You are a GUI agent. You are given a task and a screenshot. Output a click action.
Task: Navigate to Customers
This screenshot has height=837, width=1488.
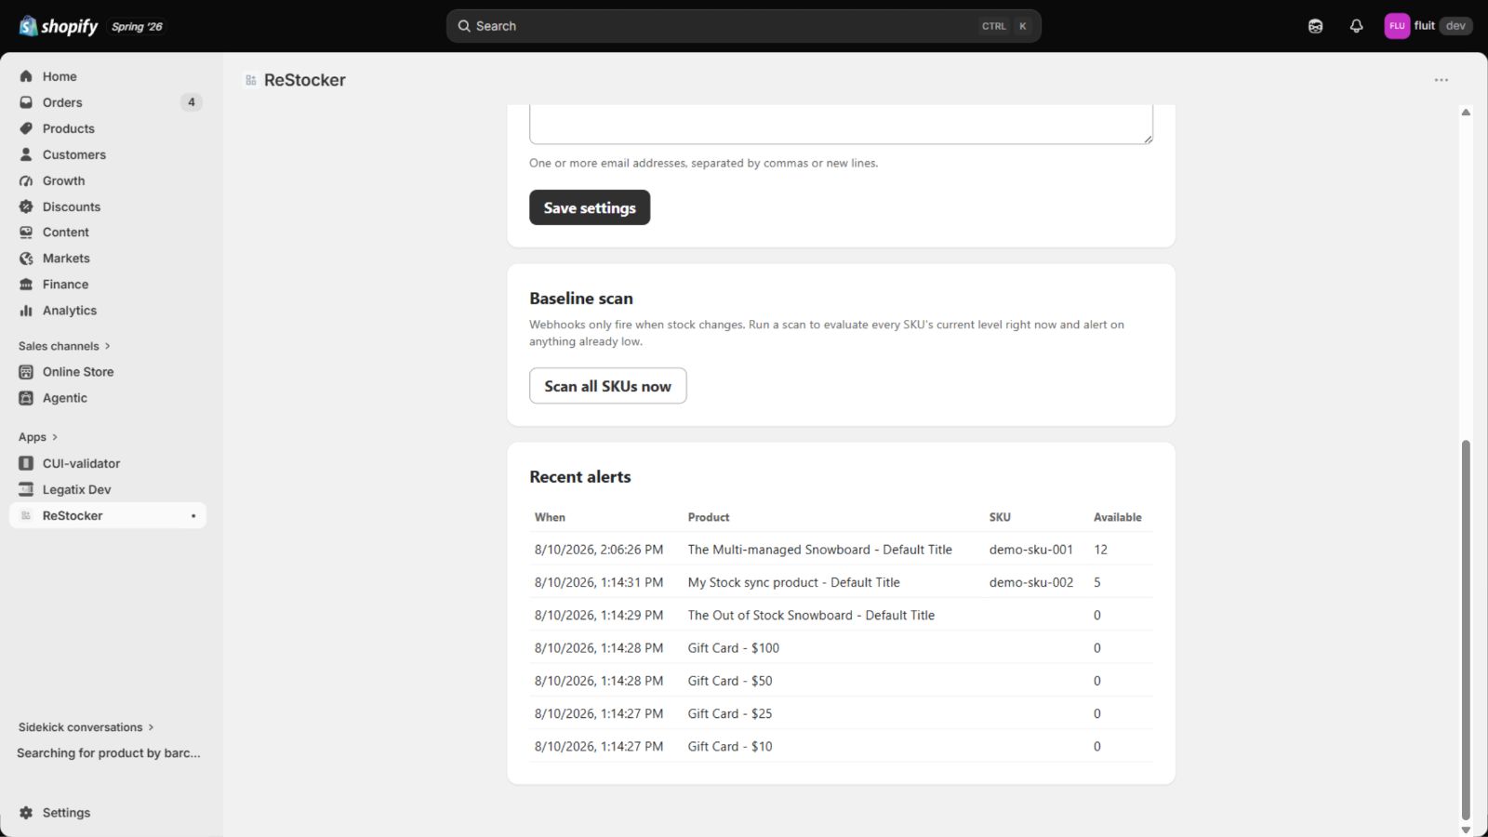[108, 154]
